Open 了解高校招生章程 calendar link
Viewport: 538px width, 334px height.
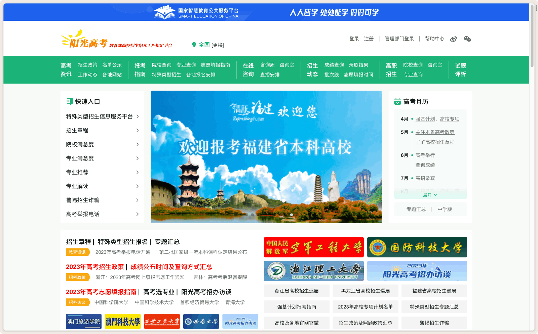coord(435,142)
